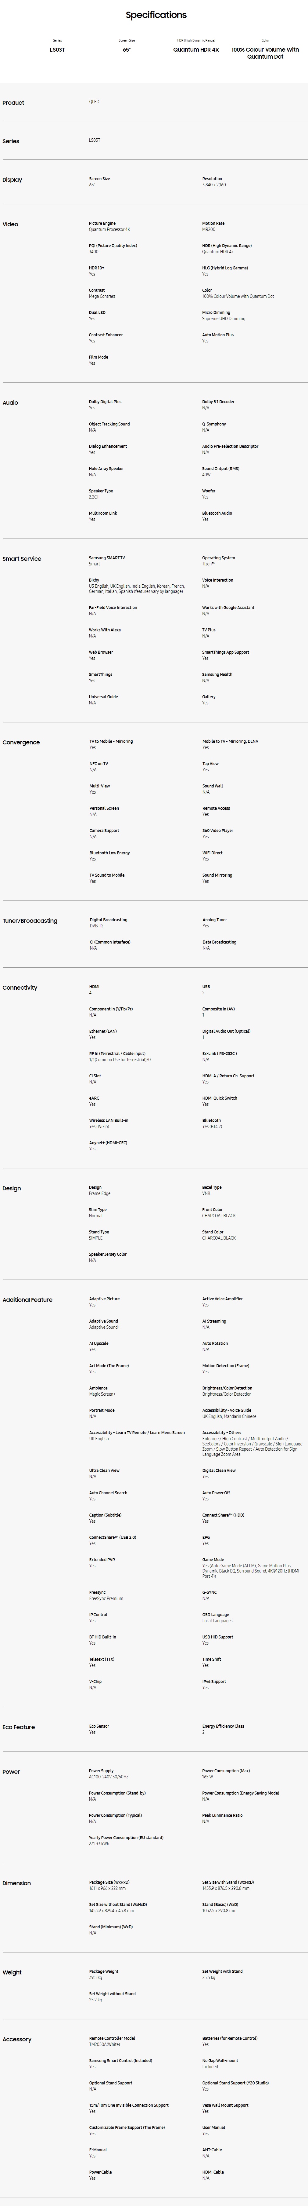Viewport: 308px width, 2206px height.
Task: Click the Picture Engine spec label
Action: pos(102,224)
